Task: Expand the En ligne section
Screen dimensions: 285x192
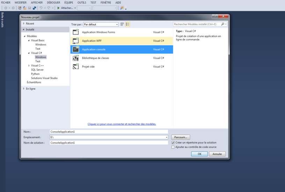Action: (24, 89)
